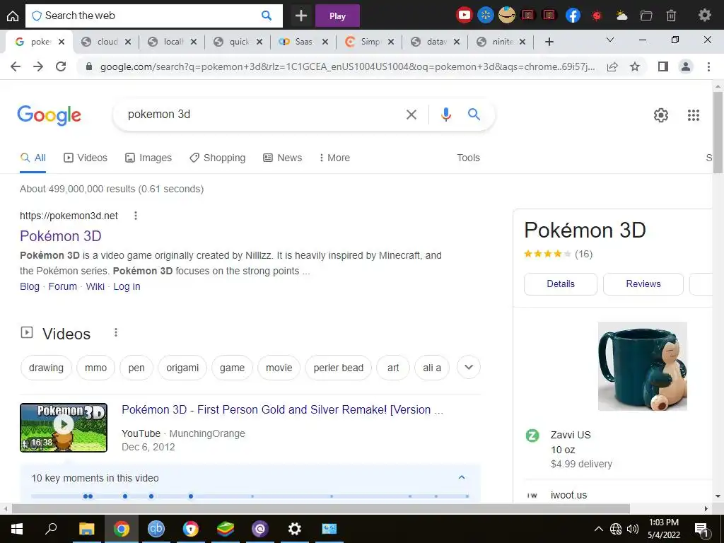724x543 pixels.
Task: Switch to the 'cloud' browser tab
Action: 107,42
